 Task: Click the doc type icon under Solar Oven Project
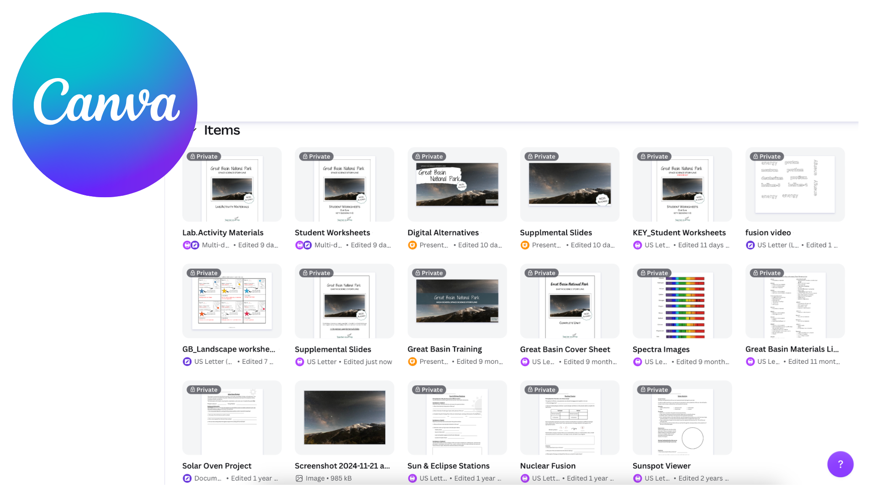[187, 478]
